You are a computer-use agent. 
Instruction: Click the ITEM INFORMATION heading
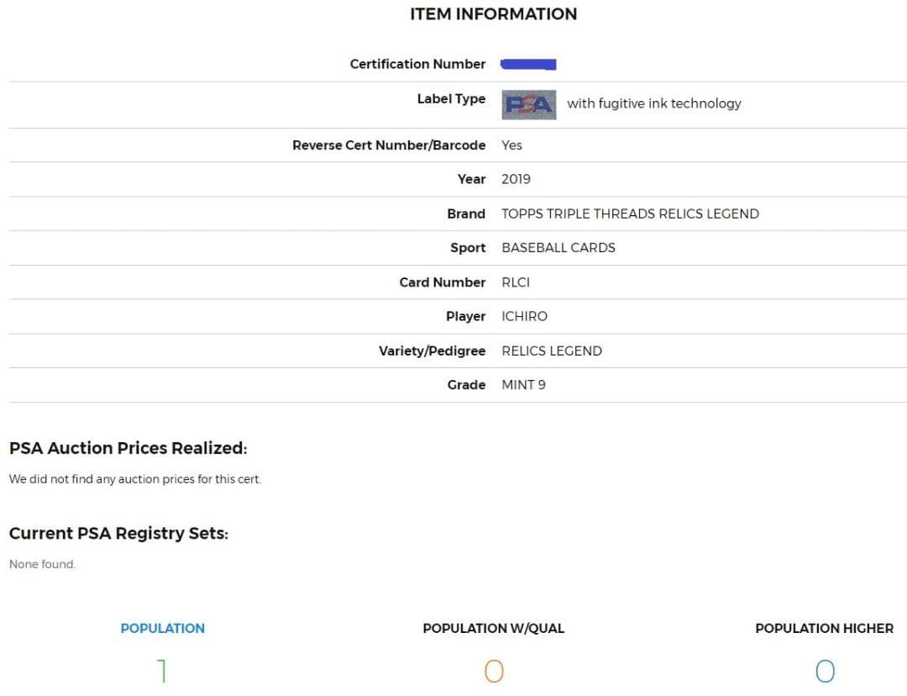[x=493, y=14]
